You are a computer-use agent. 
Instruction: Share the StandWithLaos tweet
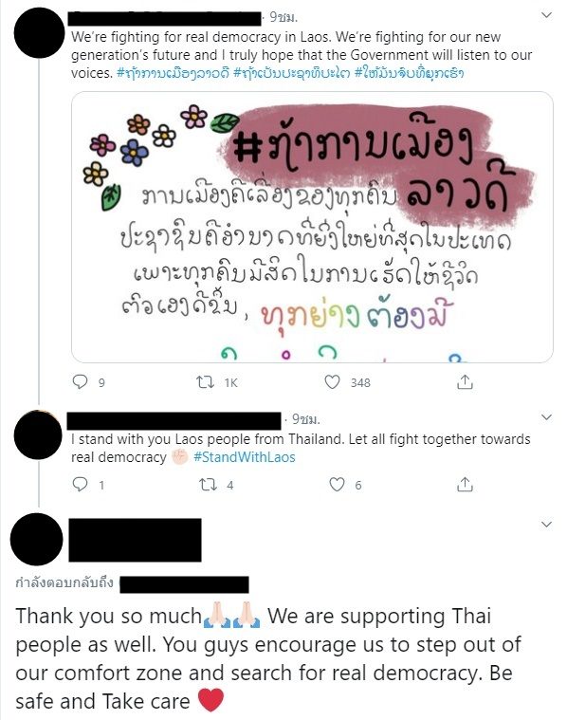pos(465,484)
